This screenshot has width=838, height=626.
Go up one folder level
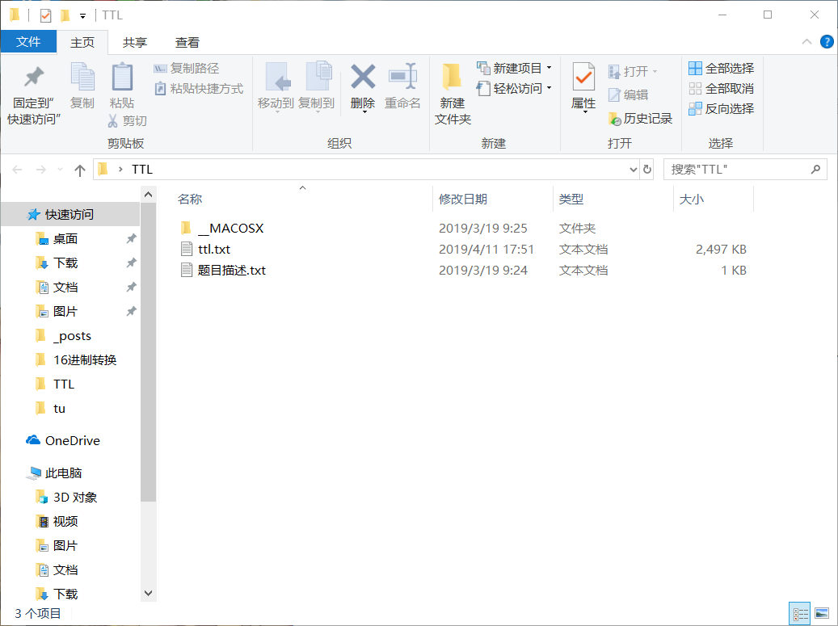[80, 170]
